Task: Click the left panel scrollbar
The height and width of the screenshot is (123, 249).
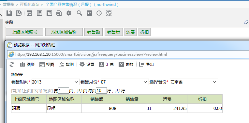Action: click(1, 44)
